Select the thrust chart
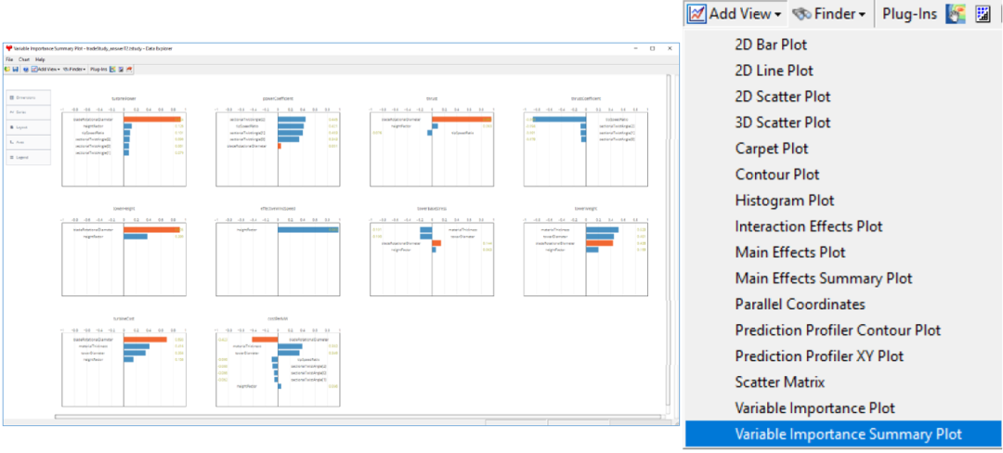1003x453 pixels. 432,150
